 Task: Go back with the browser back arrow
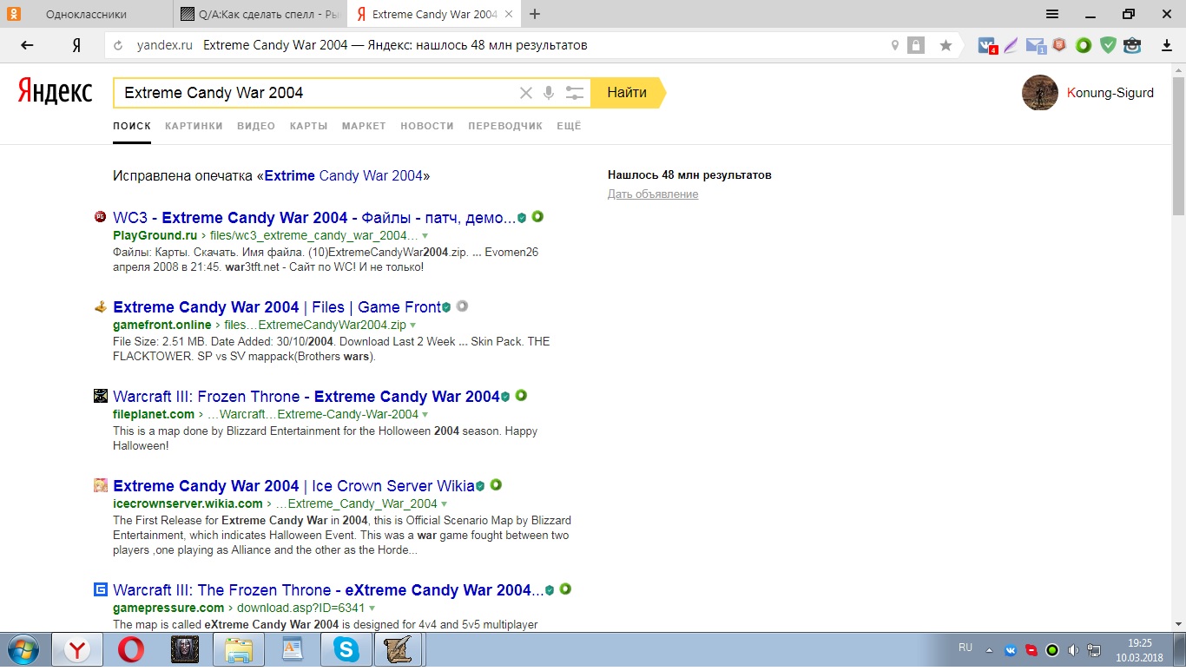pyautogui.click(x=27, y=45)
